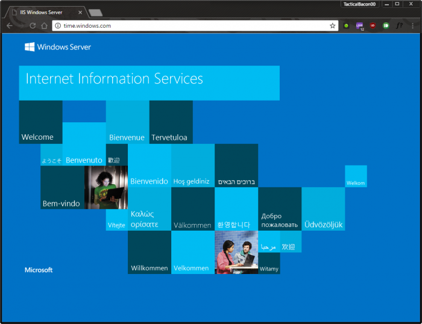Go to the home page icon

(45, 25)
